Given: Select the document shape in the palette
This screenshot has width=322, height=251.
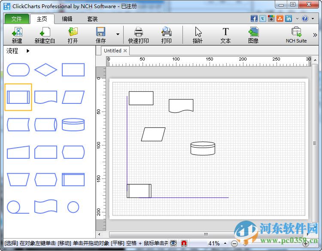Looking at the screenshot, I should point(46,97).
